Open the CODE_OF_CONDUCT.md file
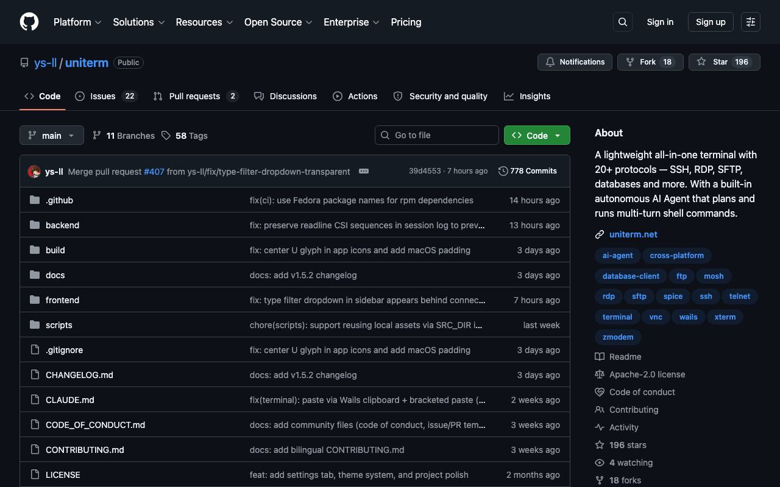The width and height of the screenshot is (780, 487). pyautogui.click(x=95, y=425)
